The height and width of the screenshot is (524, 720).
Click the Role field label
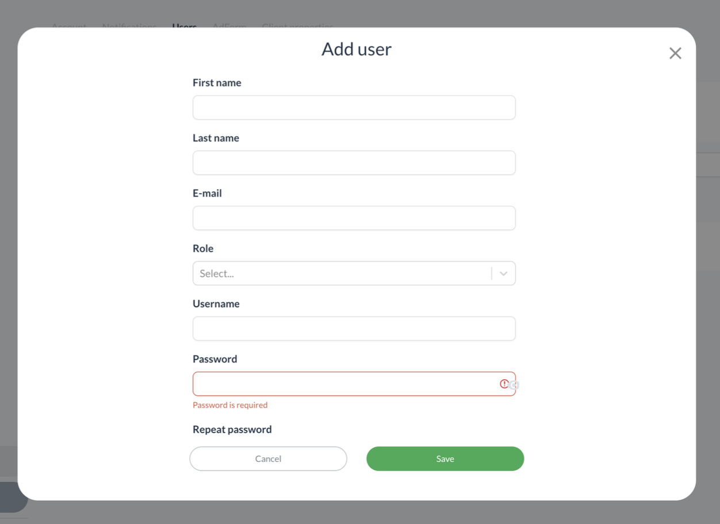pos(203,248)
